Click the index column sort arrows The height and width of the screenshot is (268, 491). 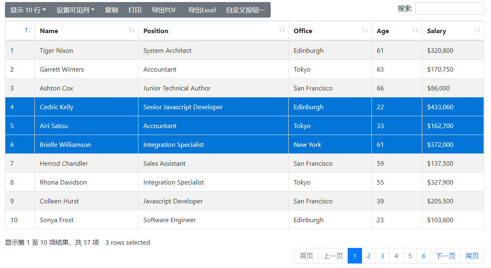coord(28,30)
